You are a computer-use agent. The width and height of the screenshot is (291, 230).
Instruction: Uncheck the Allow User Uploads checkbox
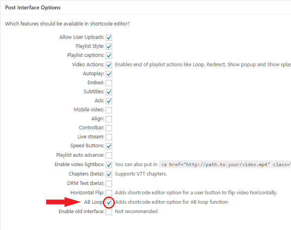109,38
